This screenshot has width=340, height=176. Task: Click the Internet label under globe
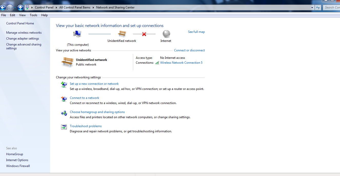point(166,41)
